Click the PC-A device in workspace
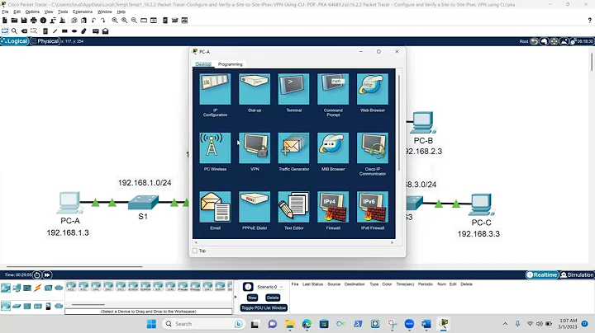 pos(69,203)
